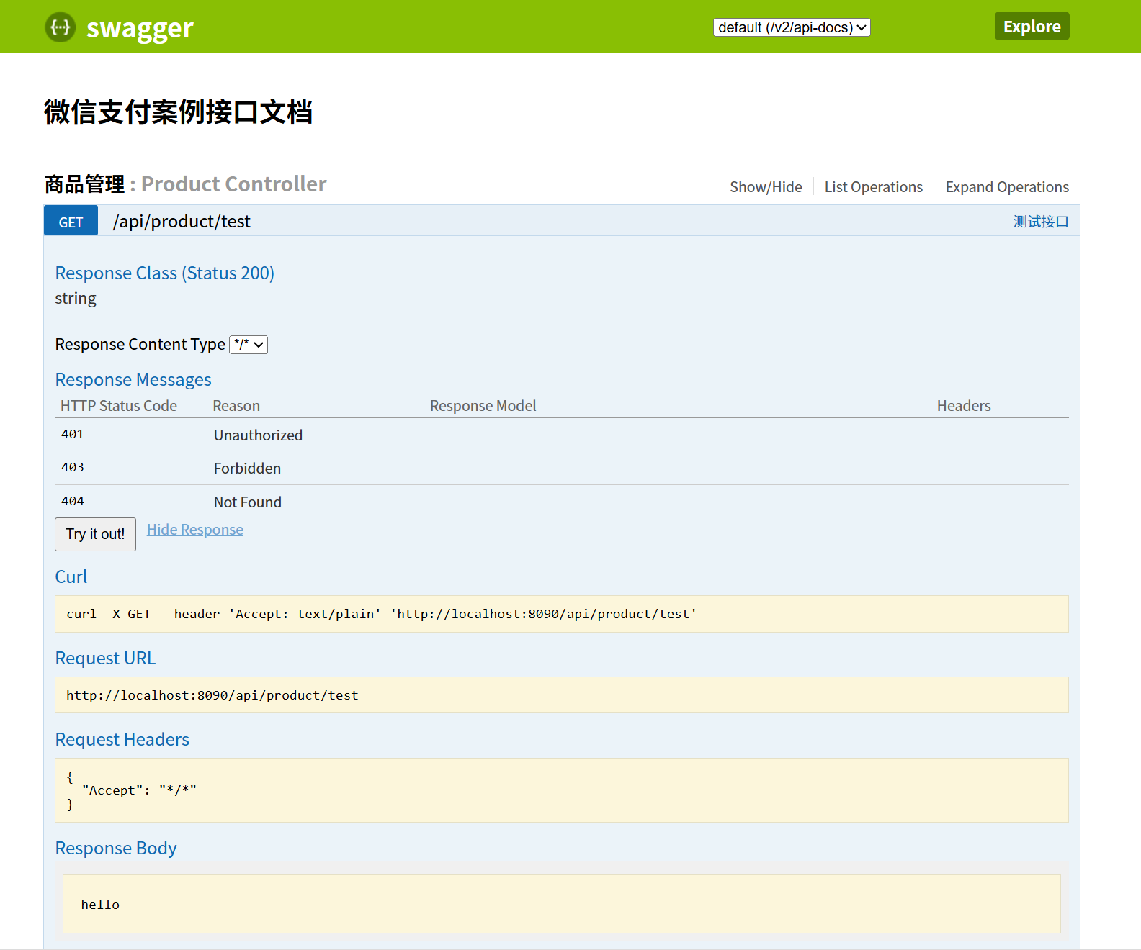Image resolution: width=1141 pixels, height=950 pixels.
Task: Click Expand Operations link
Action: [1007, 187]
